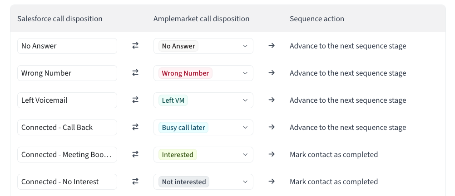Open the No Answer Amplemarket disposition dropdown

203,46
